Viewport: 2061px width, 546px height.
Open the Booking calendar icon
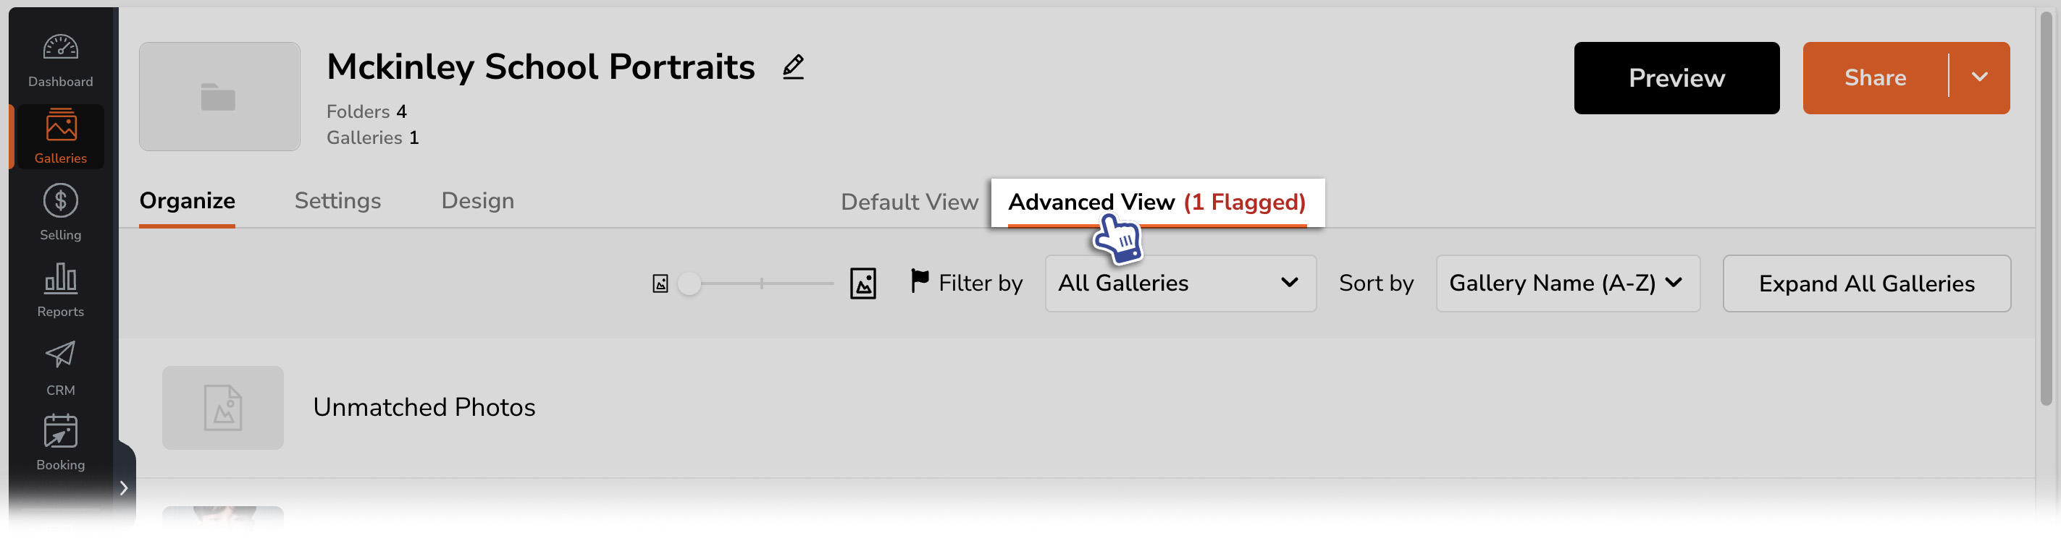60,431
